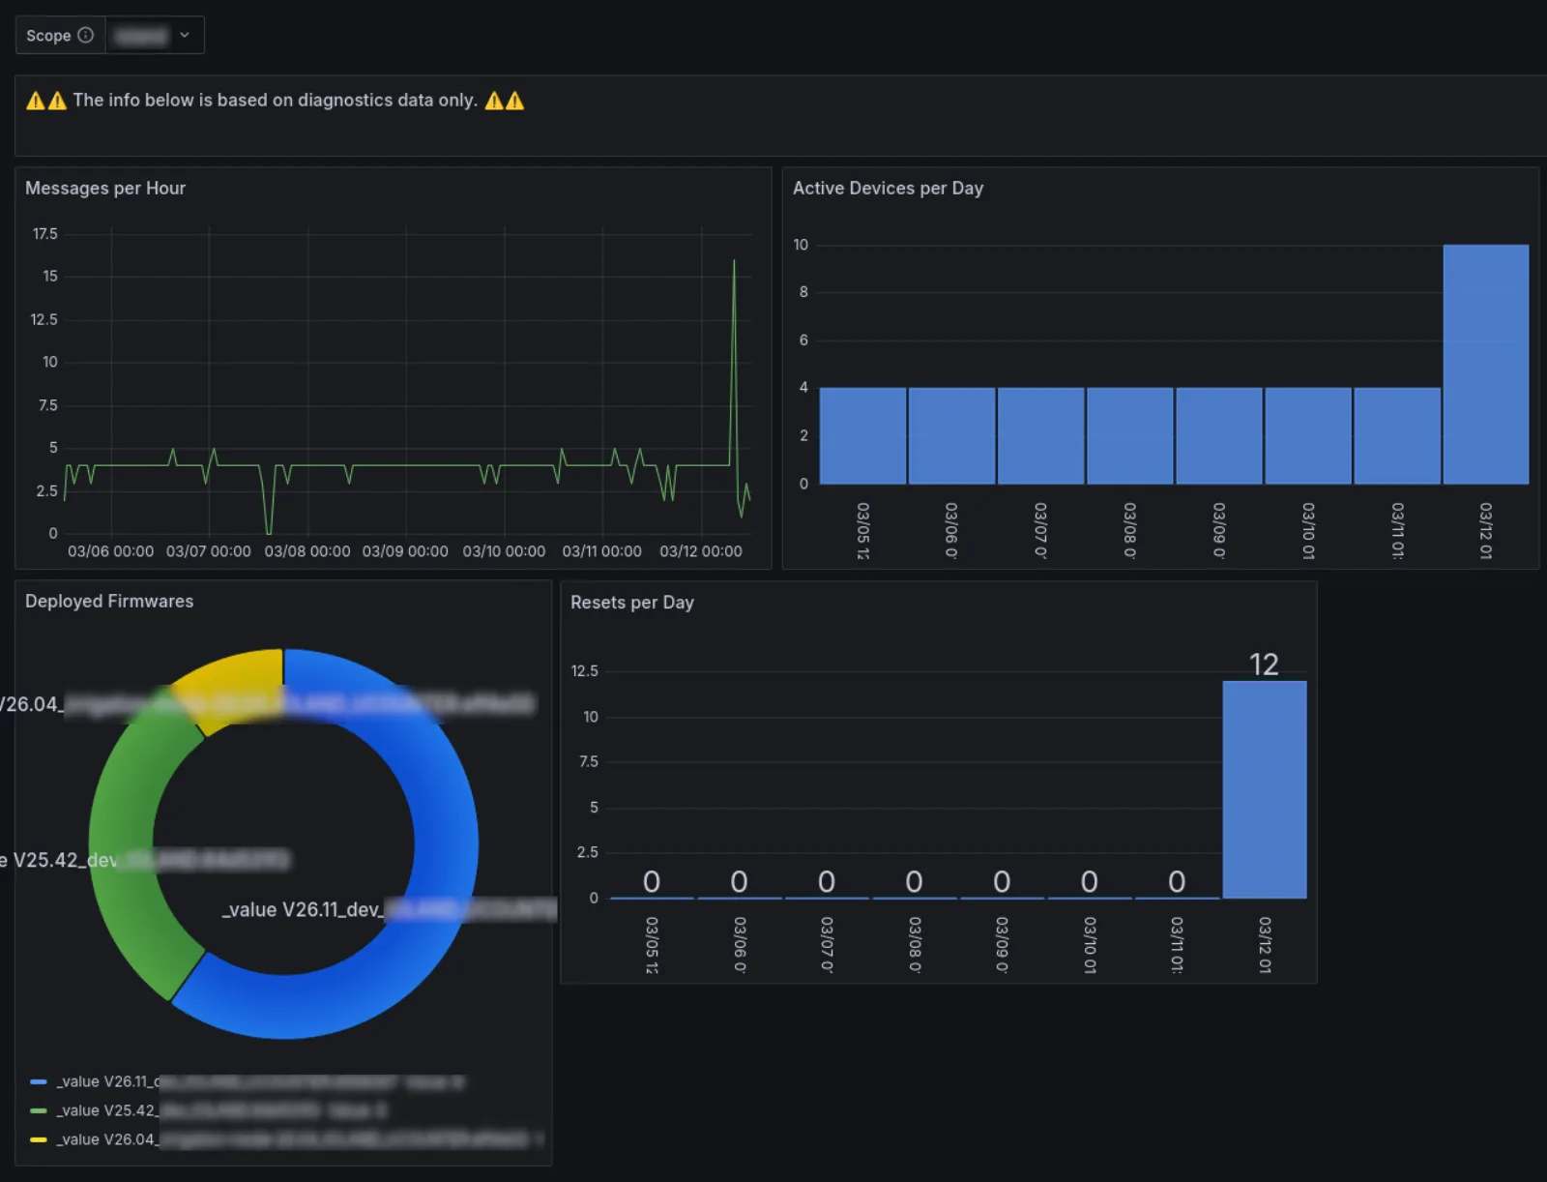Click the 03/08 bar in Active Devices per Day
Screen dimensions: 1547x1182
[x=1129, y=435]
